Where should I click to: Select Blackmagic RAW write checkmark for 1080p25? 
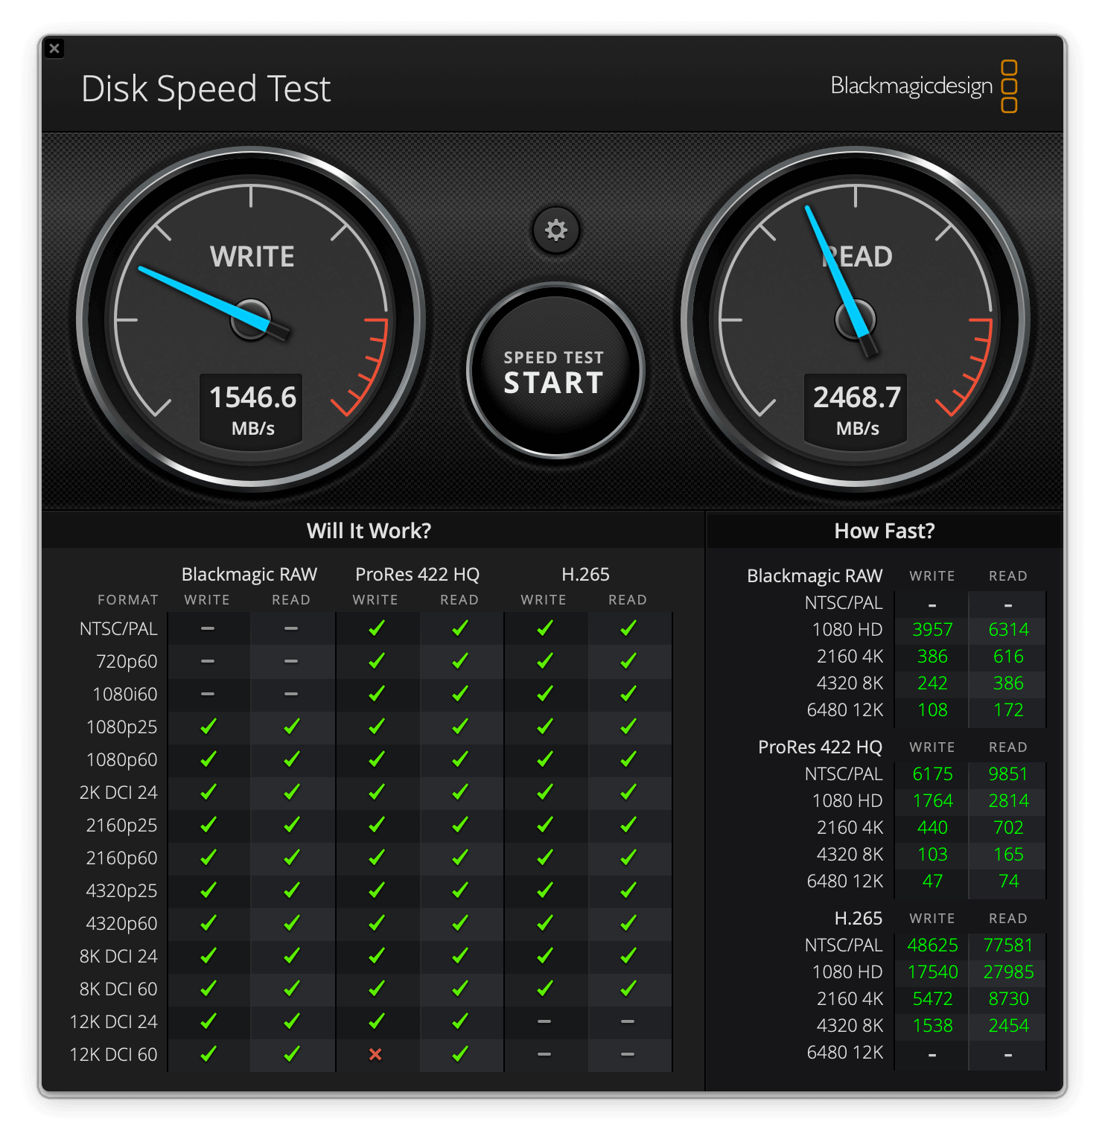[208, 727]
